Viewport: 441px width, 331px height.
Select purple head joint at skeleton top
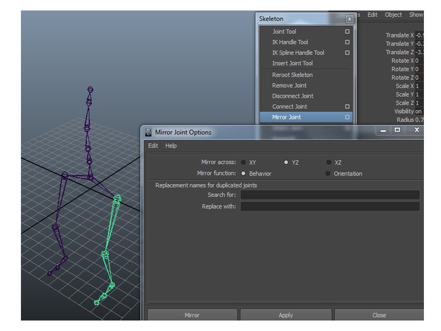(90, 89)
